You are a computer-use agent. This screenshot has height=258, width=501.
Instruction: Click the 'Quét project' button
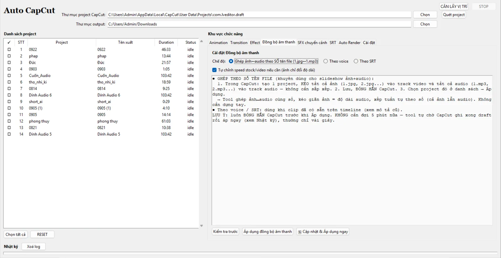454,15
